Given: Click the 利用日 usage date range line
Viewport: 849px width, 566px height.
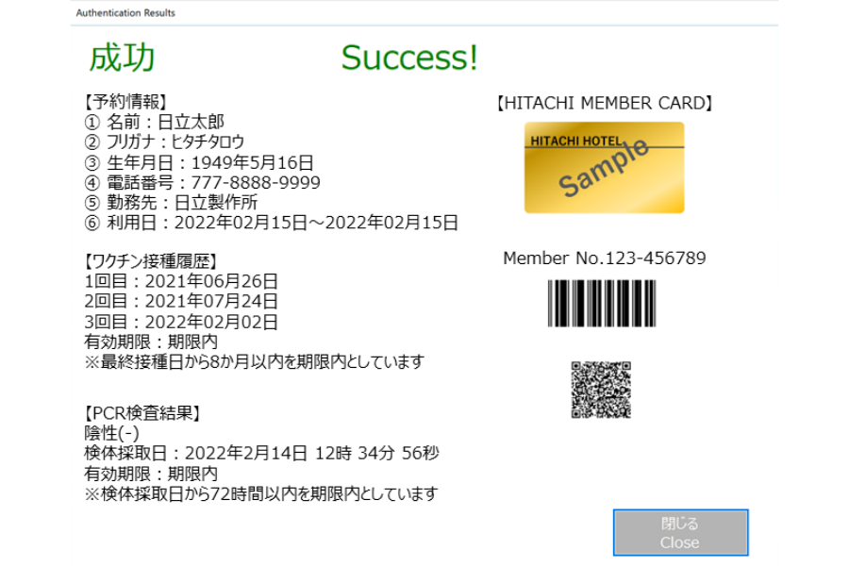Looking at the screenshot, I should point(272,223).
